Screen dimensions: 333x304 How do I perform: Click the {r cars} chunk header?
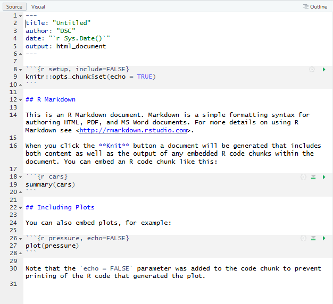pos(46,176)
